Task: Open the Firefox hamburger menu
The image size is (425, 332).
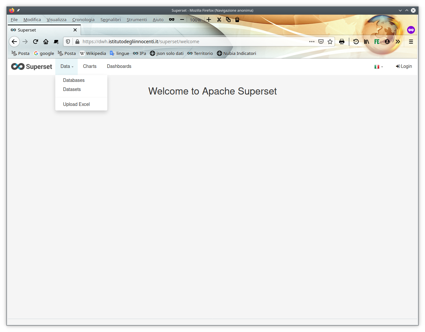Action: (411, 42)
